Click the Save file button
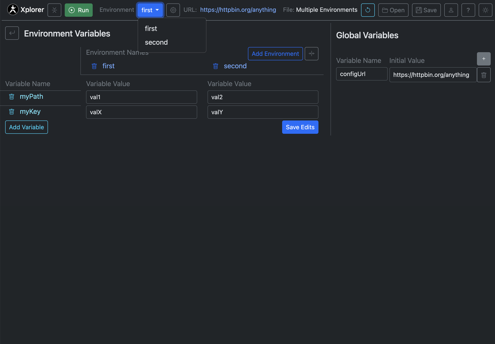Image resolution: width=495 pixels, height=344 pixels. [426, 10]
